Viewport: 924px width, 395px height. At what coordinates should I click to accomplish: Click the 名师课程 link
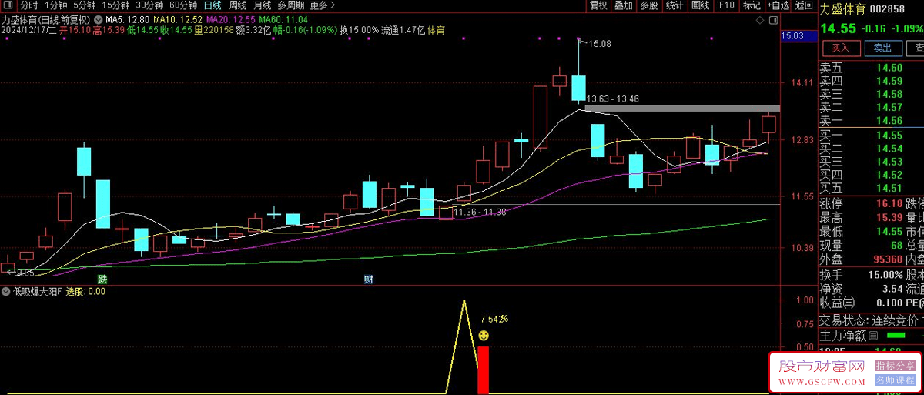point(896,380)
